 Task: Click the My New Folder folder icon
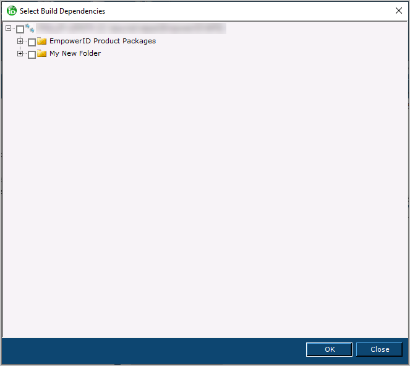[x=41, y=53]
